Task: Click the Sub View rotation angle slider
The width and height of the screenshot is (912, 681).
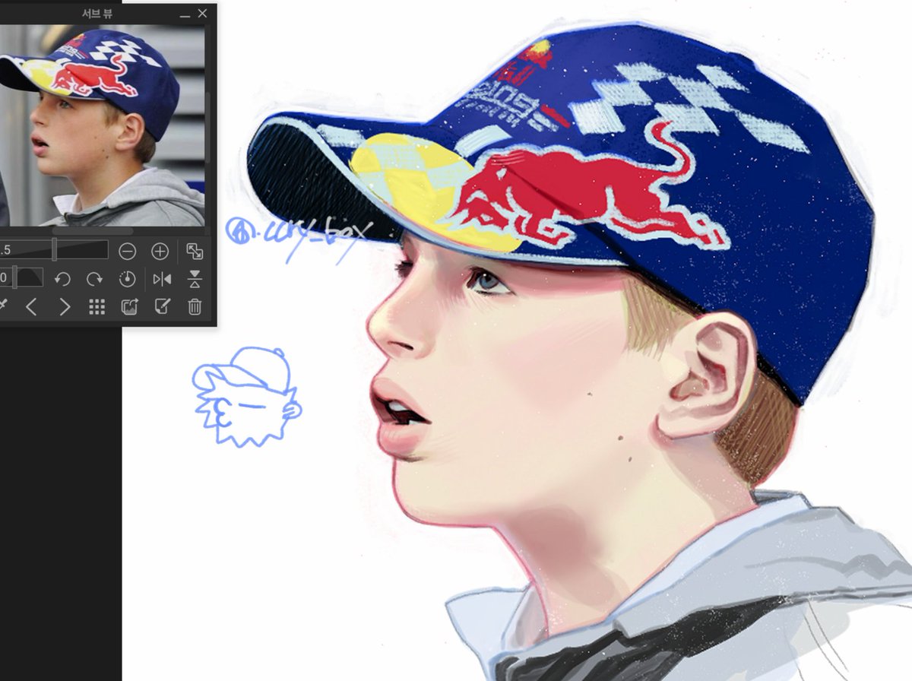Action: 21,277
